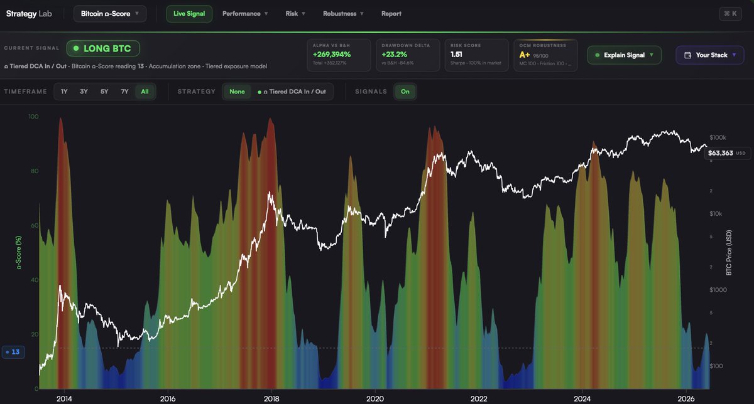Click 'Sharpe · 100% in market' subtext
The width and height of the screenshot is (754, 404).
(x=474, y=63)
